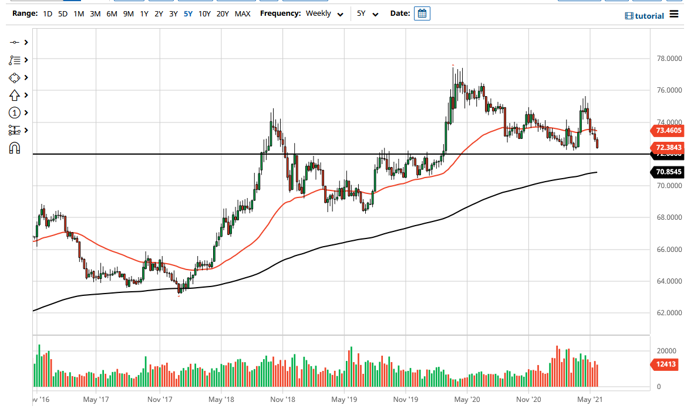Open the date calendar picker
Viewport: 687px width, 416px height.
422,13
